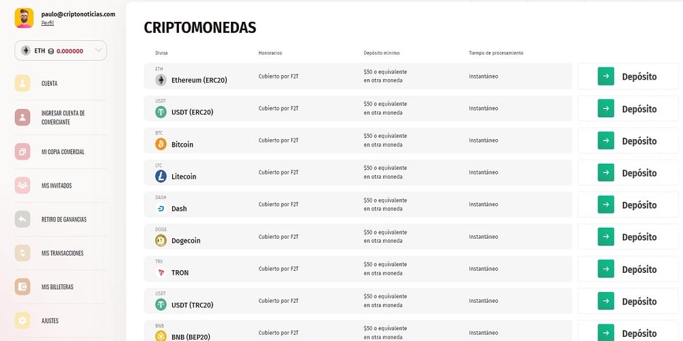Screen dimensions: 683x341
Task: Click Depósito button for USDT (TRC20)
Action: [x=628, y=301]
